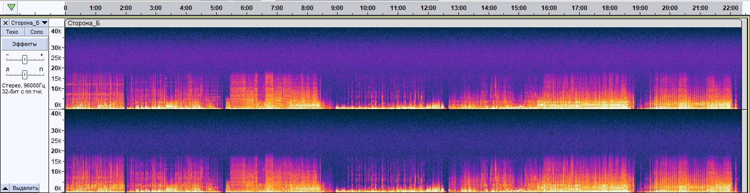
Task: Click the 13:00 mark on the timeline
Action: 458,8
